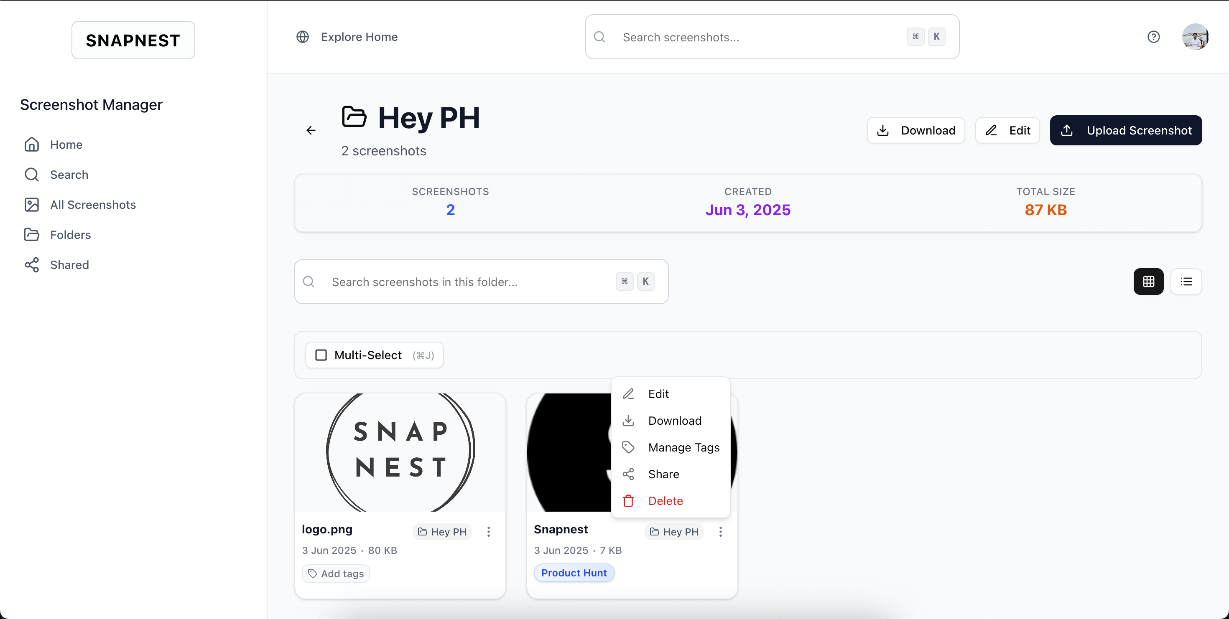Select Manage Tags from the context menu
This screenshot has height=619, width=1229.
pos(684,447)
